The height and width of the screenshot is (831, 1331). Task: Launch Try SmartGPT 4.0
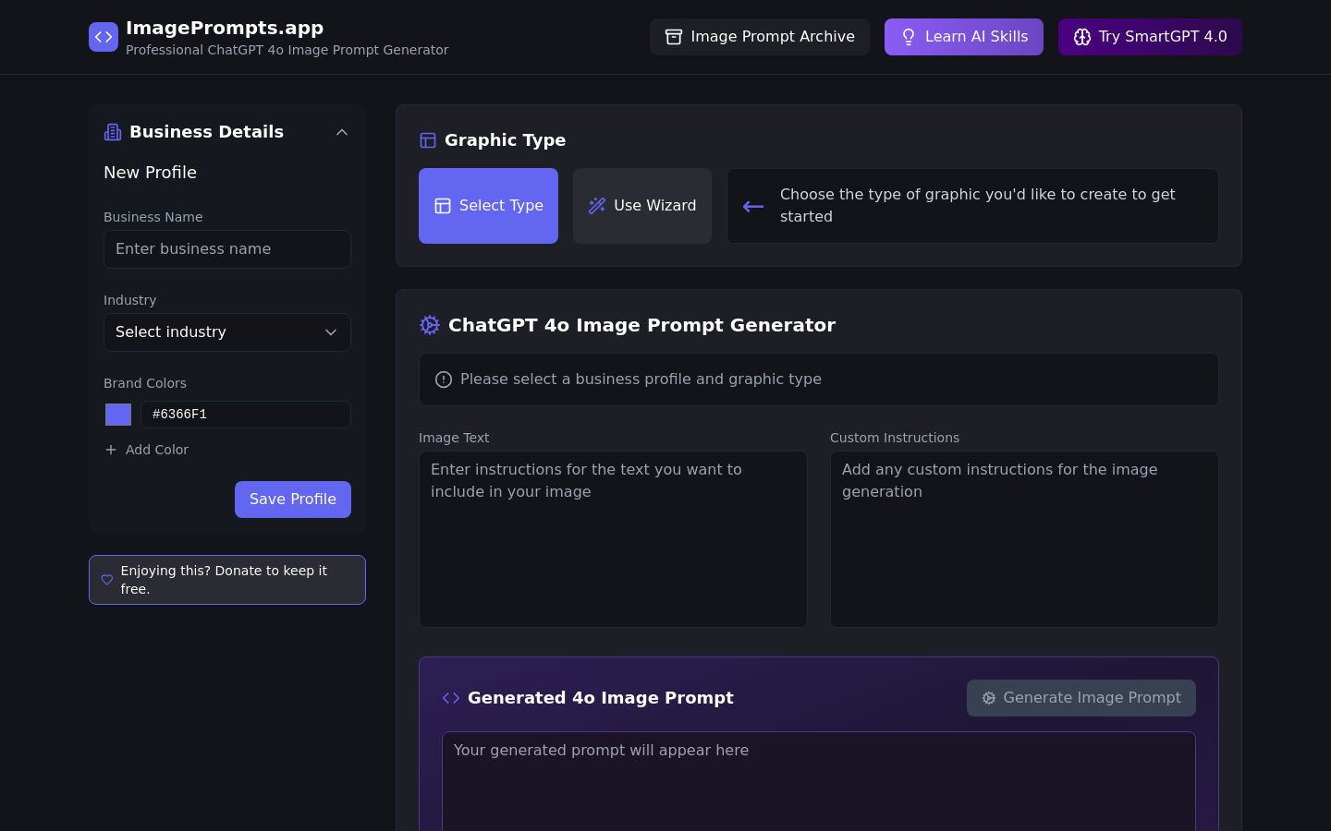[1150, 37]
